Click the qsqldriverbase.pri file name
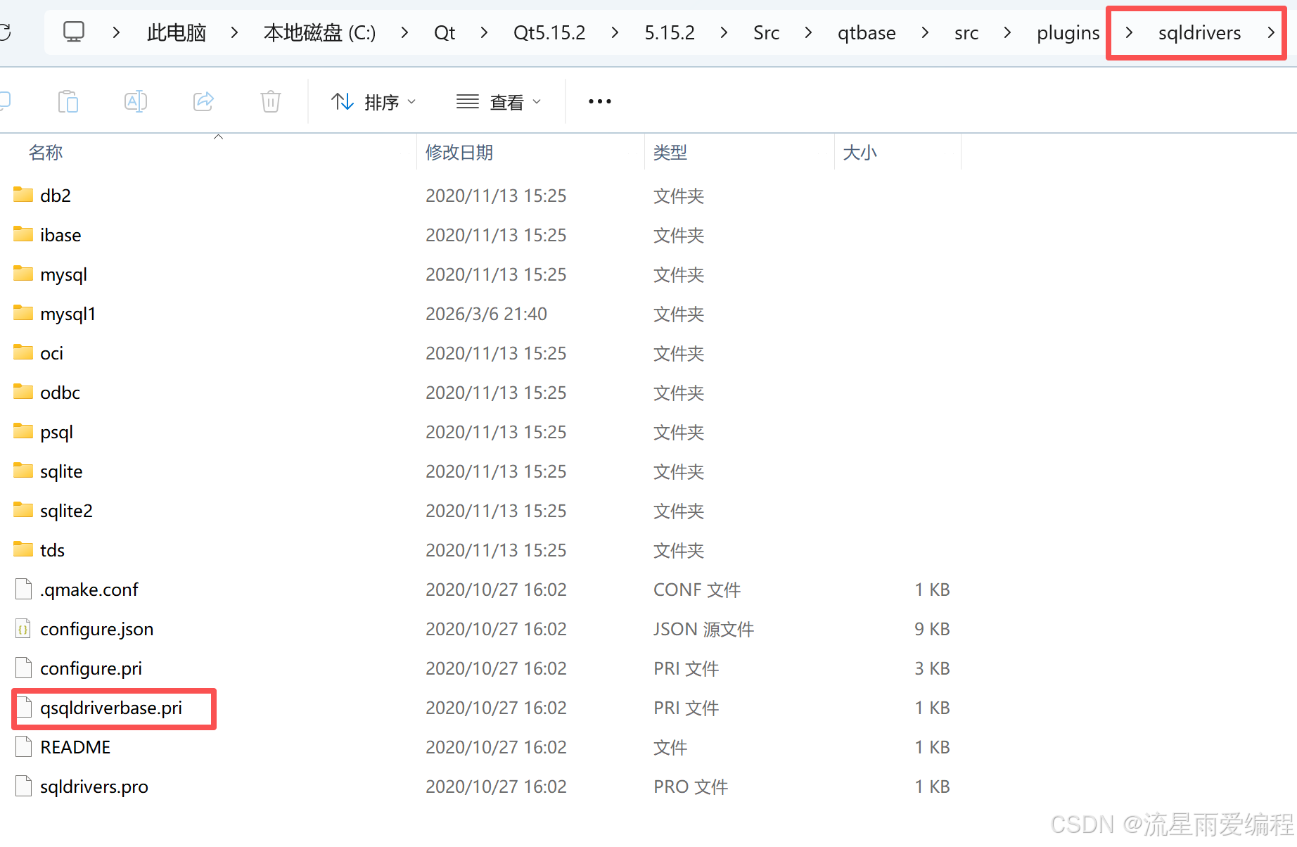 tap(111, 708)
